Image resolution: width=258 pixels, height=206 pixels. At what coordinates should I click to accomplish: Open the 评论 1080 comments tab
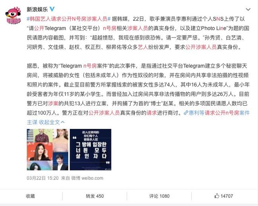(x=159, y=196)
